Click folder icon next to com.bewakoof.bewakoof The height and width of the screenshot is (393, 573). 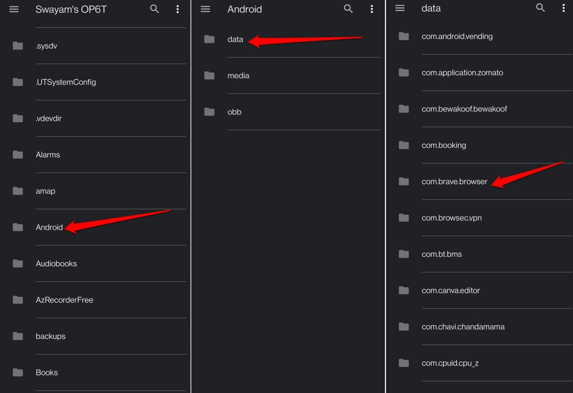404,109
